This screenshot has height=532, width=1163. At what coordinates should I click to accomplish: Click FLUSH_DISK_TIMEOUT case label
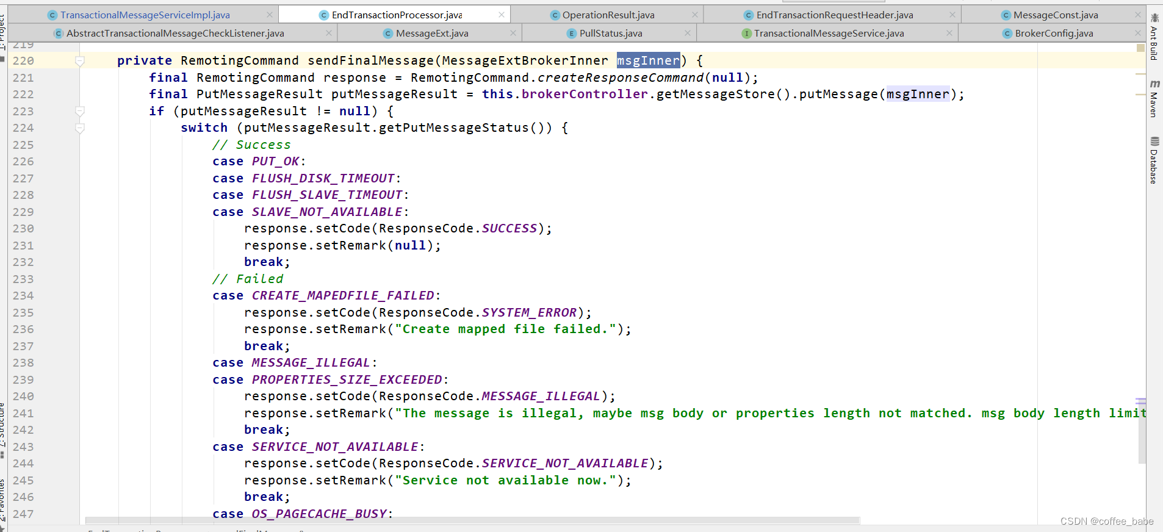[x=323, y=178]
